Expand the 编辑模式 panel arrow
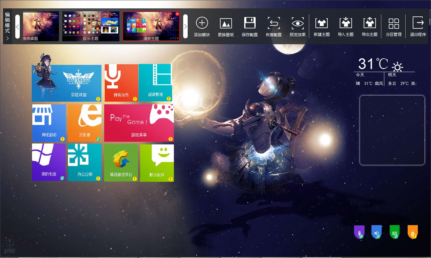Image resolution: width=431 pixels, height=258 pixels. (7, 38)
